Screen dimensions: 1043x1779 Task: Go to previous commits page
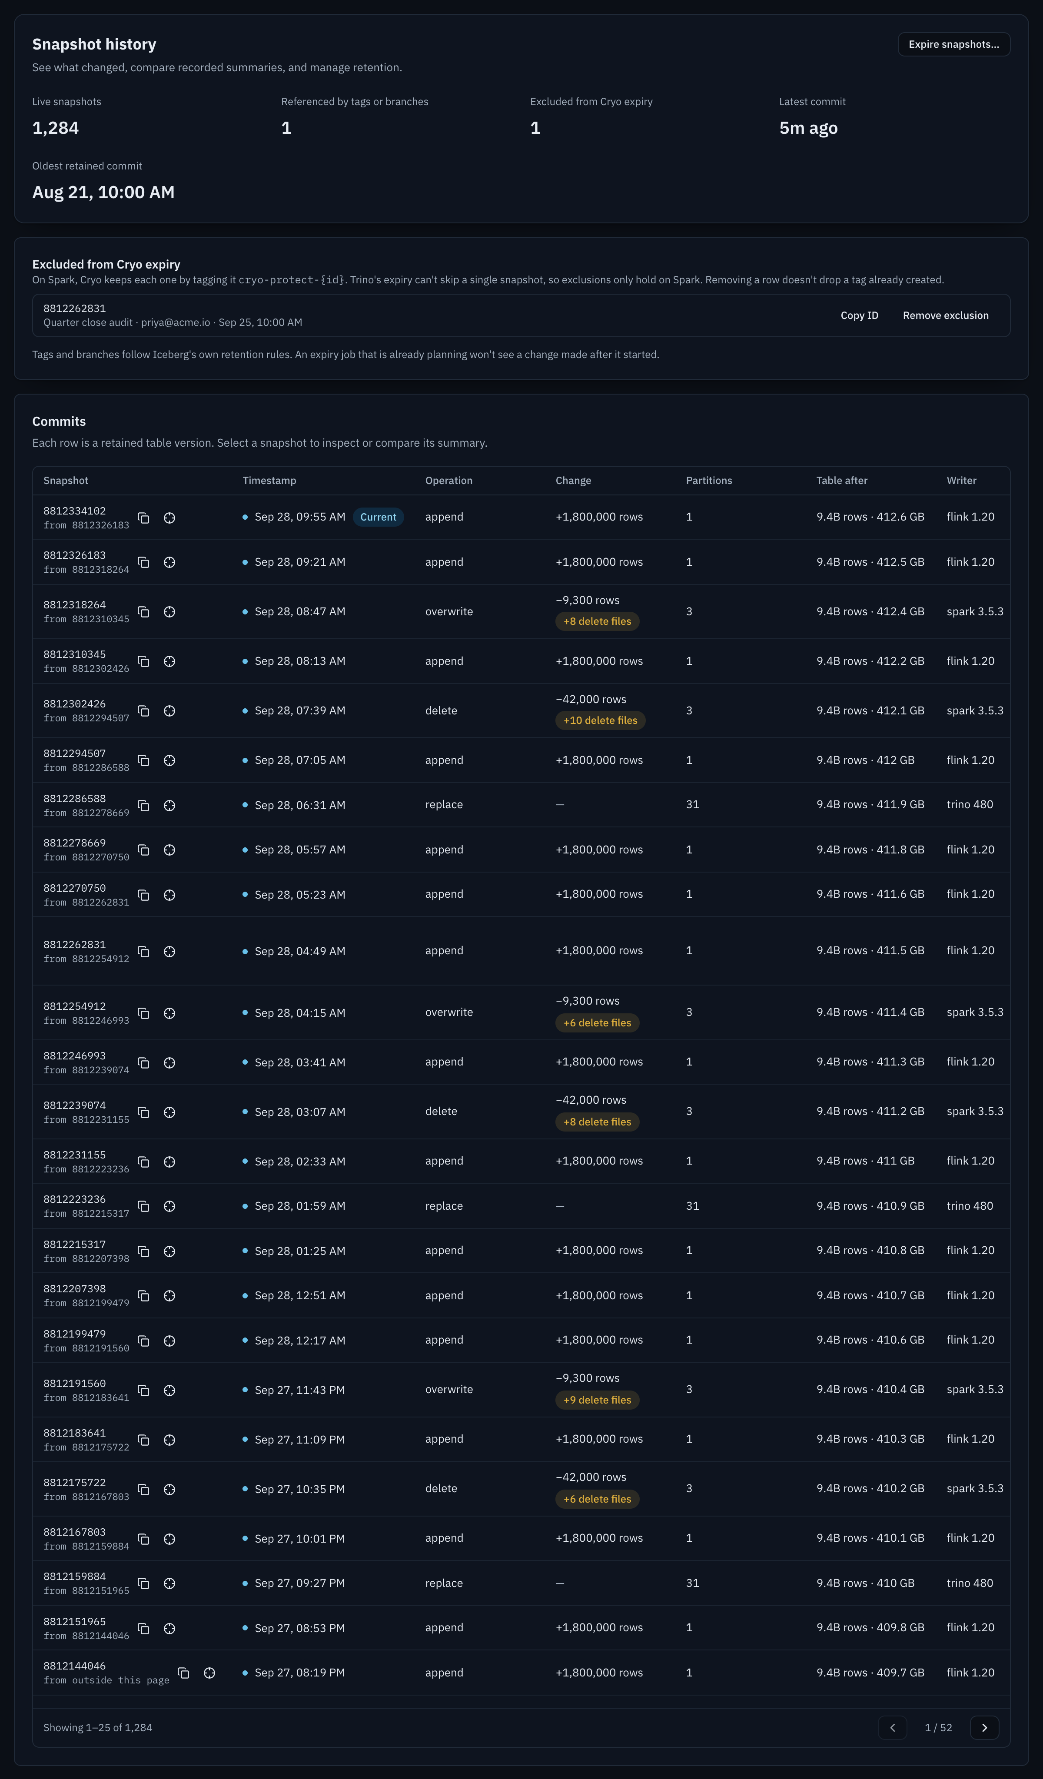[893, 1727]
